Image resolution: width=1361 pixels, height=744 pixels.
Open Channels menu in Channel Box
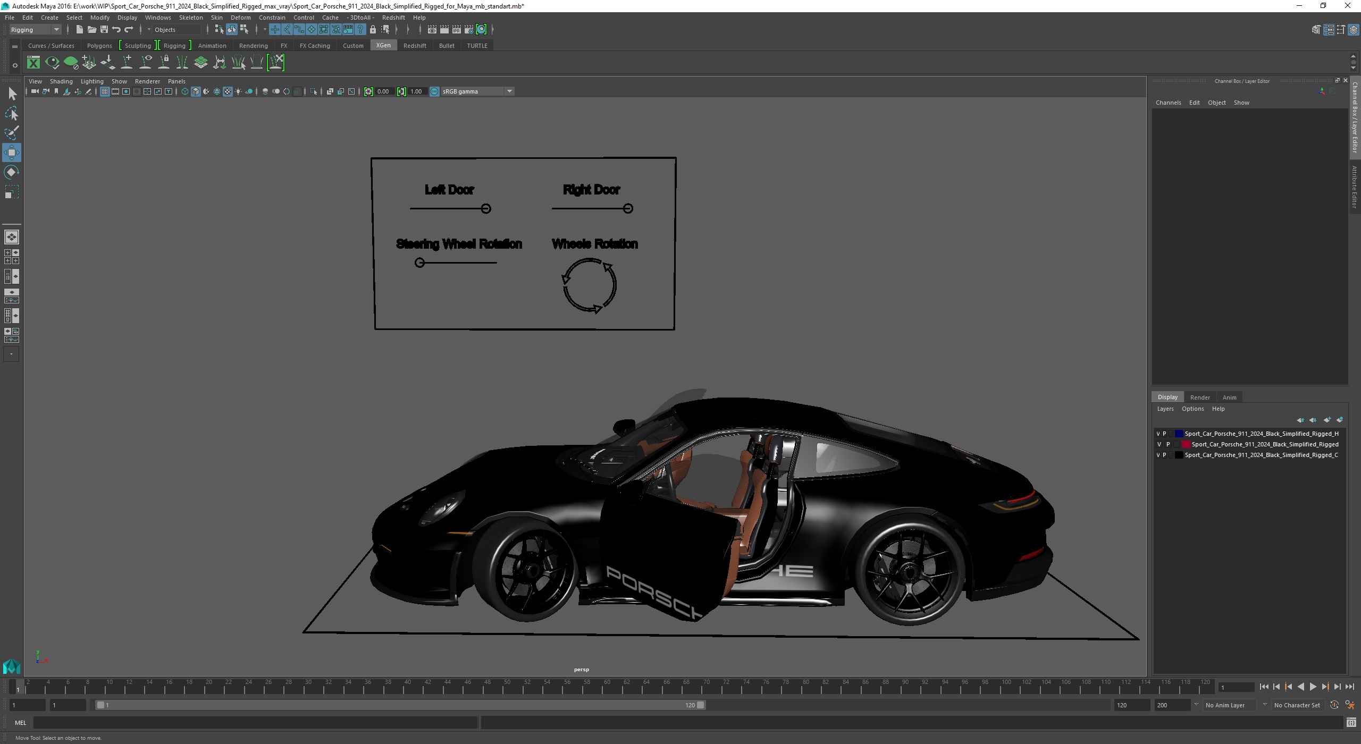point(1168,103)
